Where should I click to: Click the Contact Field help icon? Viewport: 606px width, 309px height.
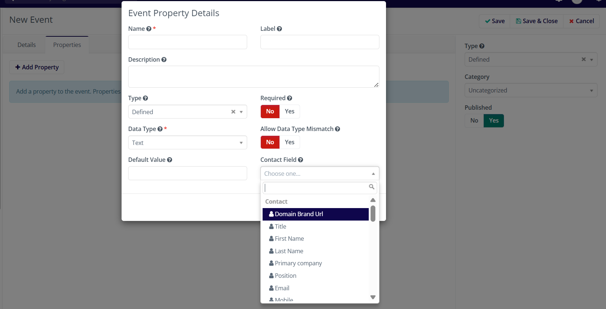(300, 160)
